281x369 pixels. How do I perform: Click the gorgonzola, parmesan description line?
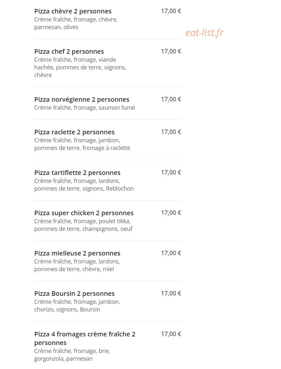pos(63,359)
